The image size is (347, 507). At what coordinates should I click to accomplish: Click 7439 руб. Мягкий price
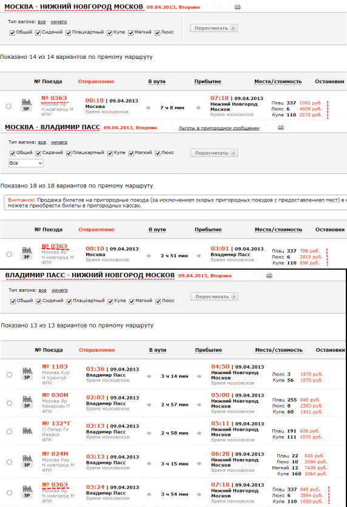click(315, 468)
